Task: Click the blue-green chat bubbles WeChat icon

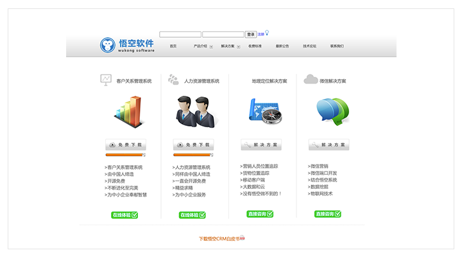Action: (332, 111)
